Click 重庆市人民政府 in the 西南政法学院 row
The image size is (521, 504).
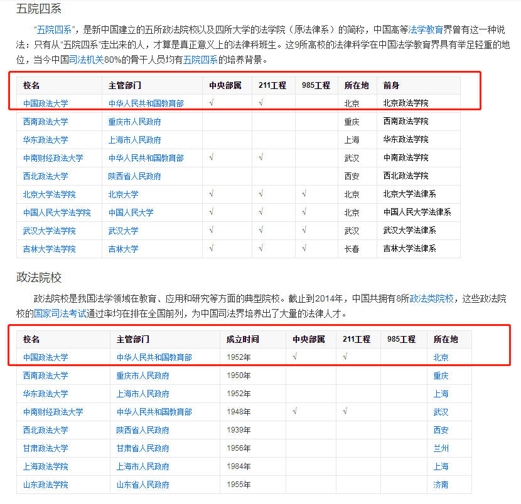coord(134,122)
